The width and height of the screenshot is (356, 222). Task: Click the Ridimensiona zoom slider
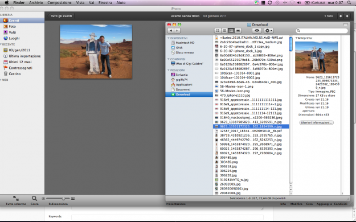58,199
